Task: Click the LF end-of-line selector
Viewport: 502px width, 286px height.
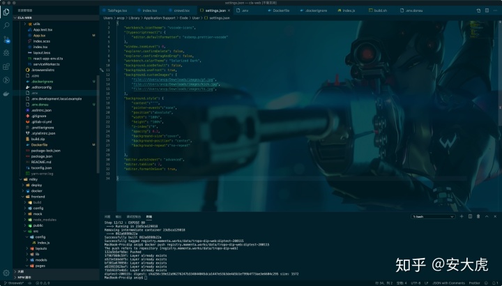Action: coord(426,283)
